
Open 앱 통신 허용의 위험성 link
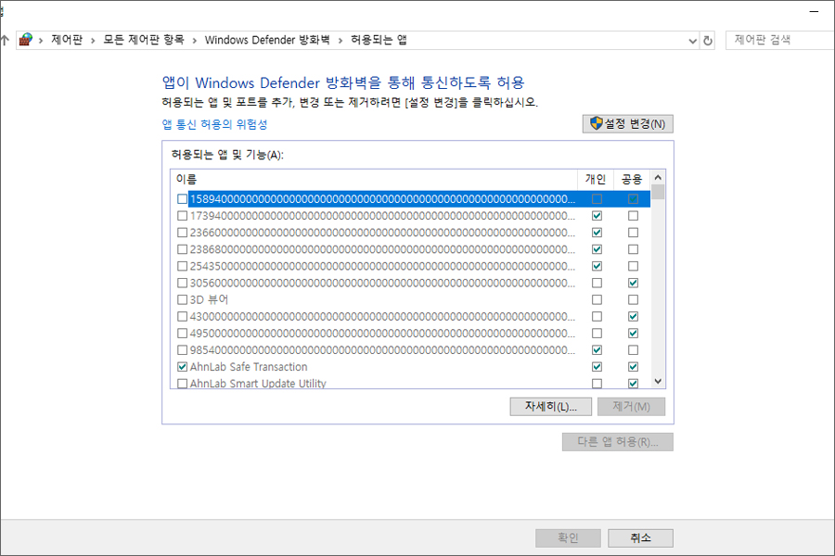pyautogui.click(x=214, y=124)
